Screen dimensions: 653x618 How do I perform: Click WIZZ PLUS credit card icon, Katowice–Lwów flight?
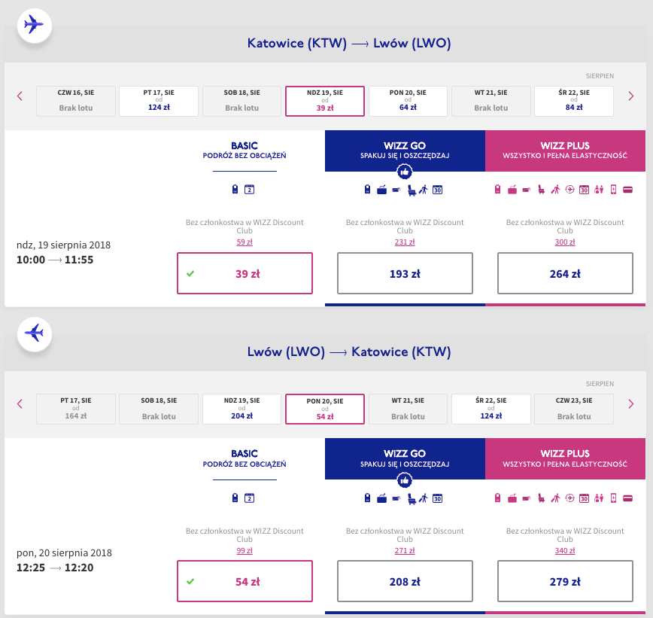click(628, 190)
